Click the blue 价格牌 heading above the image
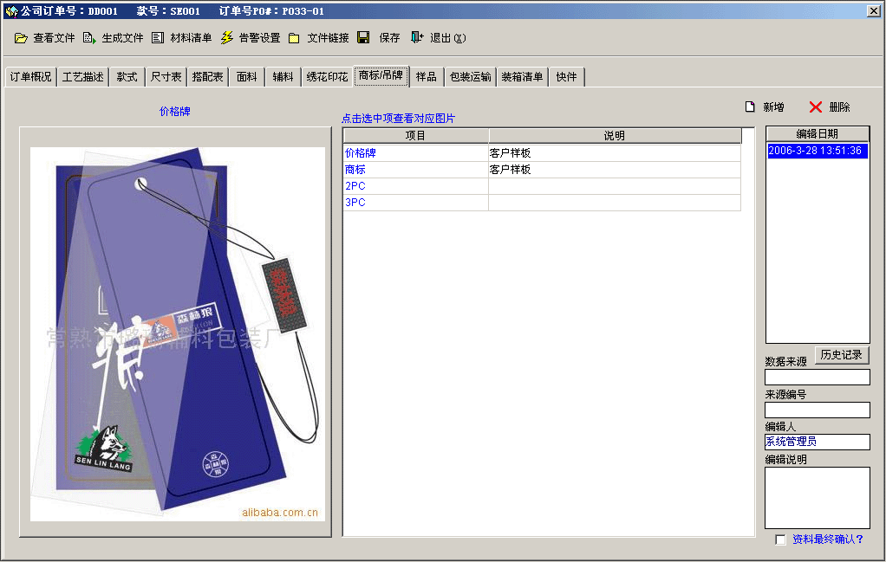This screenshot has width=886, height=562. pos(175,111)
